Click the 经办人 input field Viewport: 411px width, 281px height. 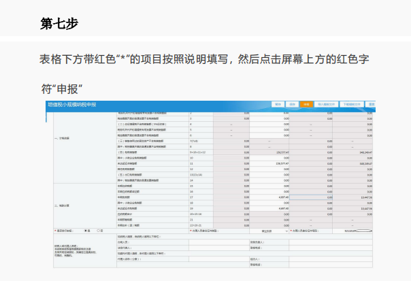tap(331, 259)
